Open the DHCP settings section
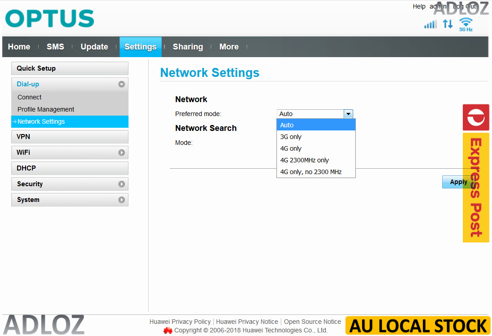This screenshot has width=492, height=336. pos(70,168)
